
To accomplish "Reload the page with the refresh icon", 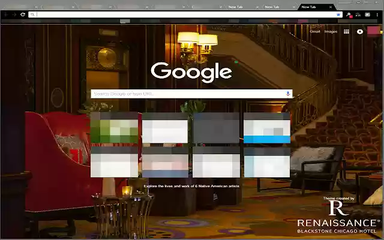I will [x=23, y=14].
